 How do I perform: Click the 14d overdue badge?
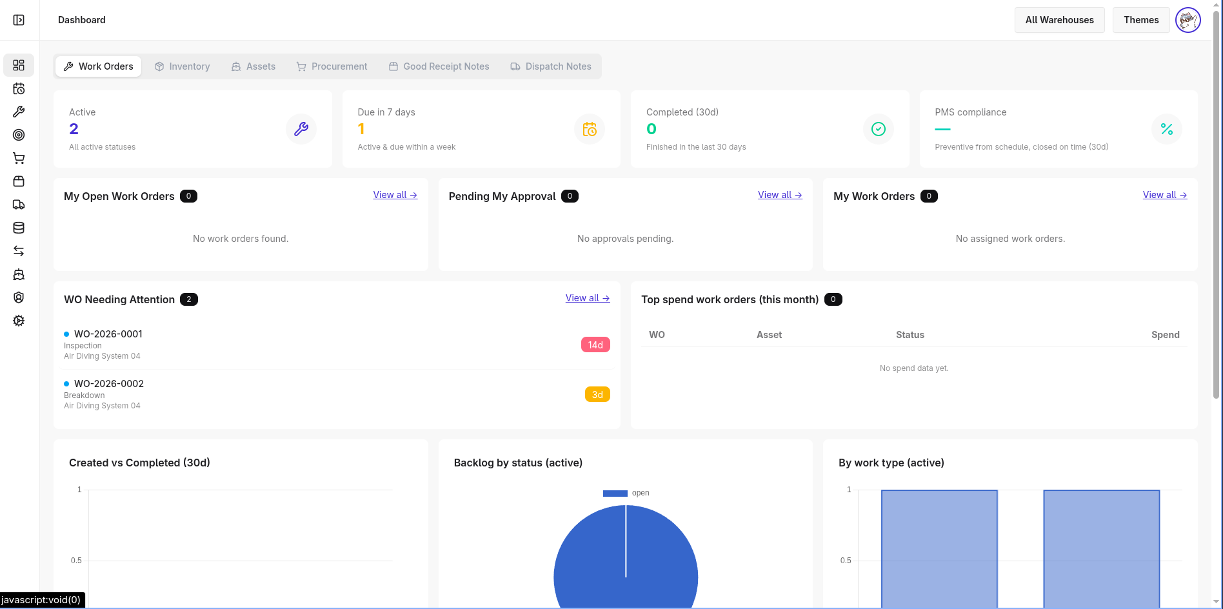tap(595, 344)
